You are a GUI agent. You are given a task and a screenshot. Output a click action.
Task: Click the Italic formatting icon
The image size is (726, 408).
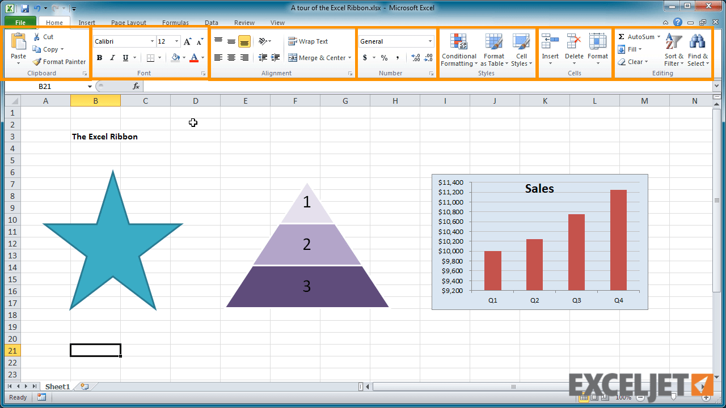tap(112, 57)
